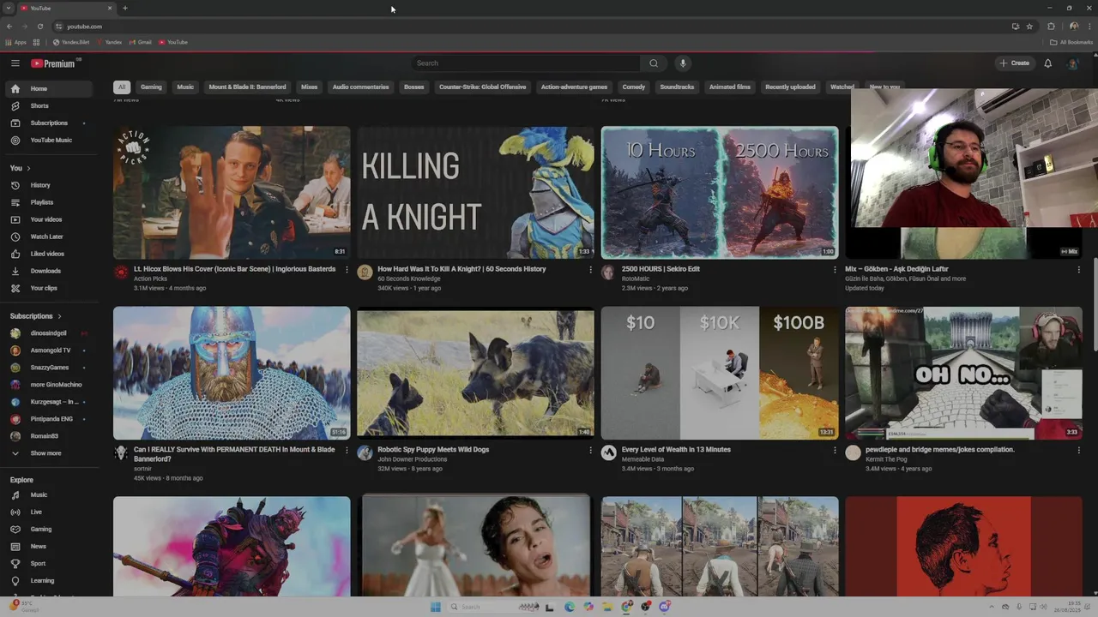This screenshot has width=1098, height=617.
Task: Open Playlists in sidebar
Action: (48, 202)
